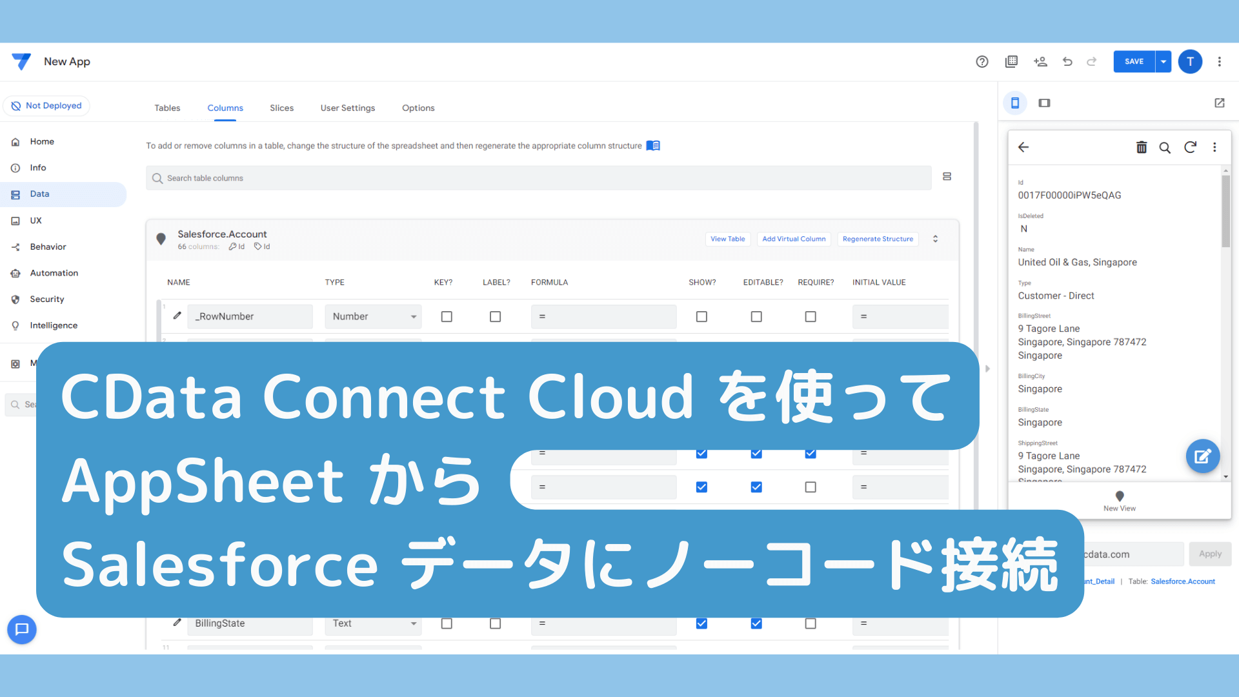Switch preview to mobile phone view
The height and width of the screenshot is (697, 1239).
point(1015,103)
